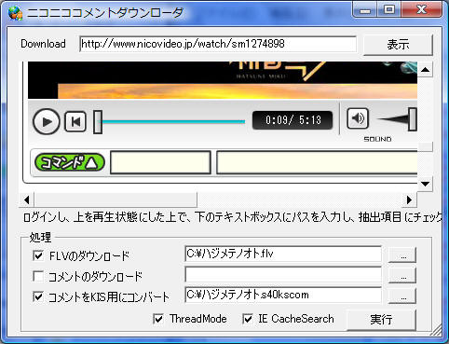Browse for the s40kscom output path
449x344 pixels.
tap(402, 296)
